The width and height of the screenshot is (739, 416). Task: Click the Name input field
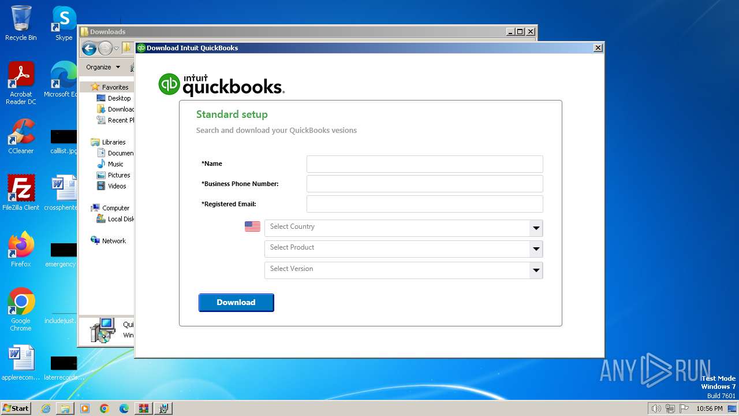[424, 164]
